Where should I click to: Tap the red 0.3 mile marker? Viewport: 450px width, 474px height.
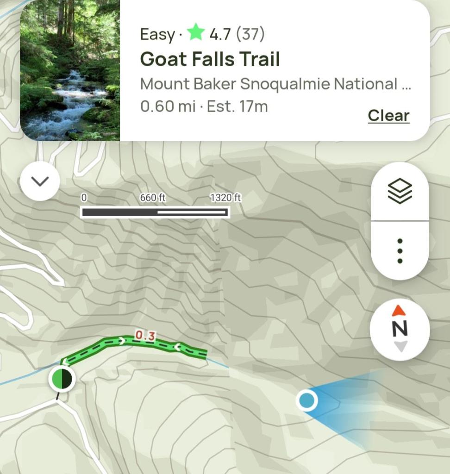click(x=145, y=336)
